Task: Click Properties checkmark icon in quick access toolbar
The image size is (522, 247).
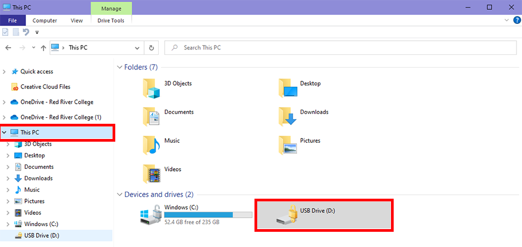Action: point(5,32)
